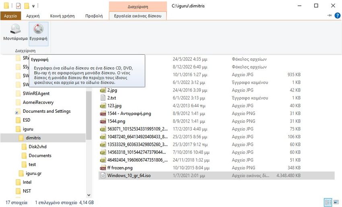Select the dimitris folder in navigation tree
Viewport: 342px width, 207px height.
pyautogui.click(x=33, y=138)
